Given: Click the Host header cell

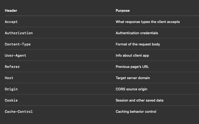Looking at the screenshot, I should tap(9, 78).
